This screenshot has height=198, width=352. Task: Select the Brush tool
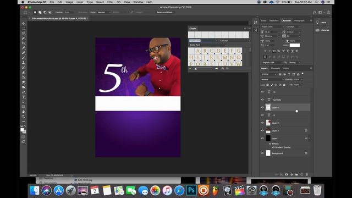pyautogui.click(x=23, y=58)
